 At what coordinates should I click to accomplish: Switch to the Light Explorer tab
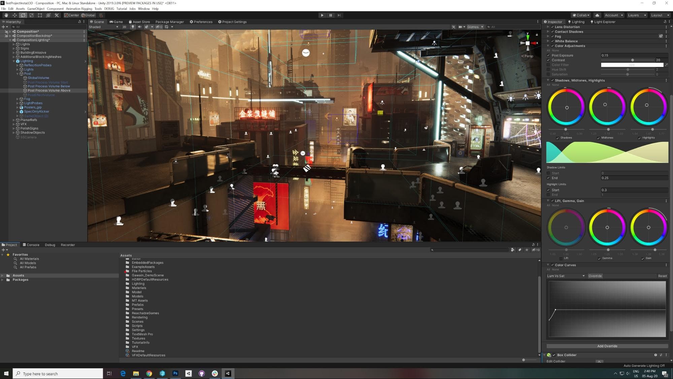(x=603, y=22)
